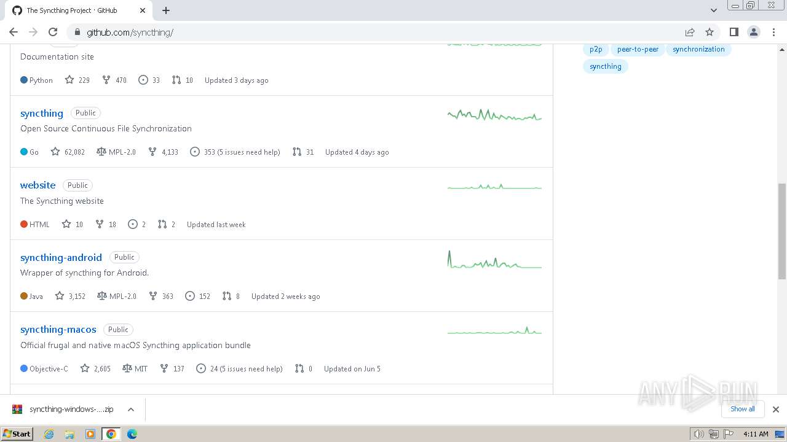The width and height of the screenshot is (787, 442).
Task: Open website repo pull requests (2)
Action: coord(167,225)
